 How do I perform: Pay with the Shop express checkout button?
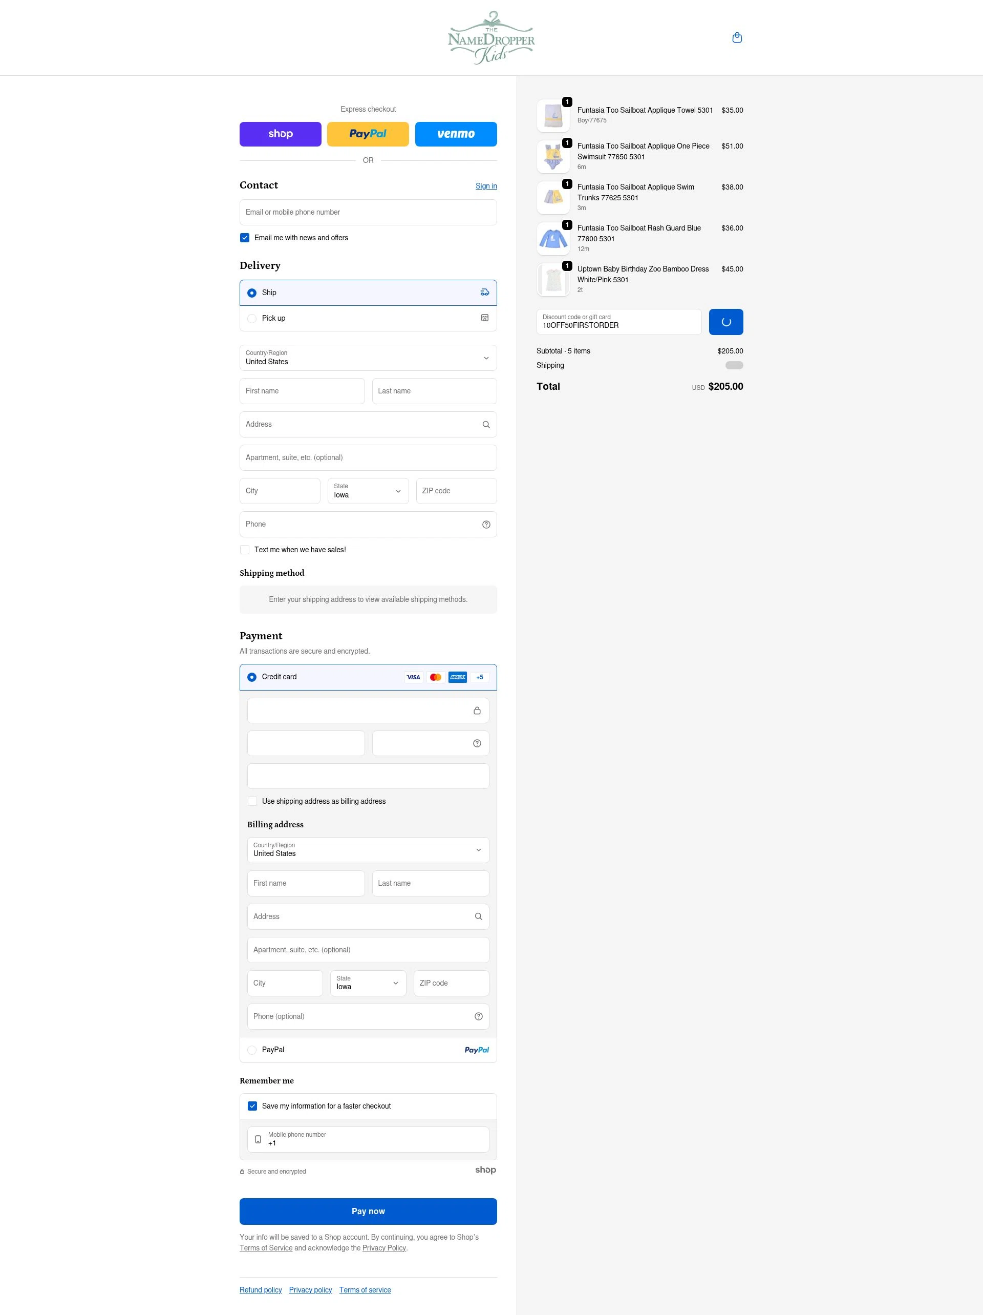point(280,134)
